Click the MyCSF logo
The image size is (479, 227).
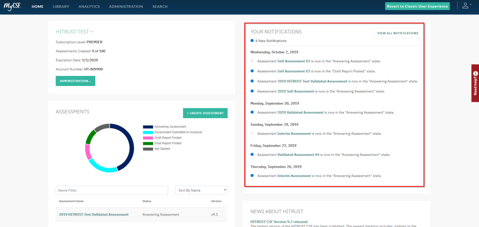[12, 6]
